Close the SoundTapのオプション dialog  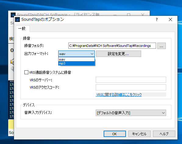coord(170,19)
